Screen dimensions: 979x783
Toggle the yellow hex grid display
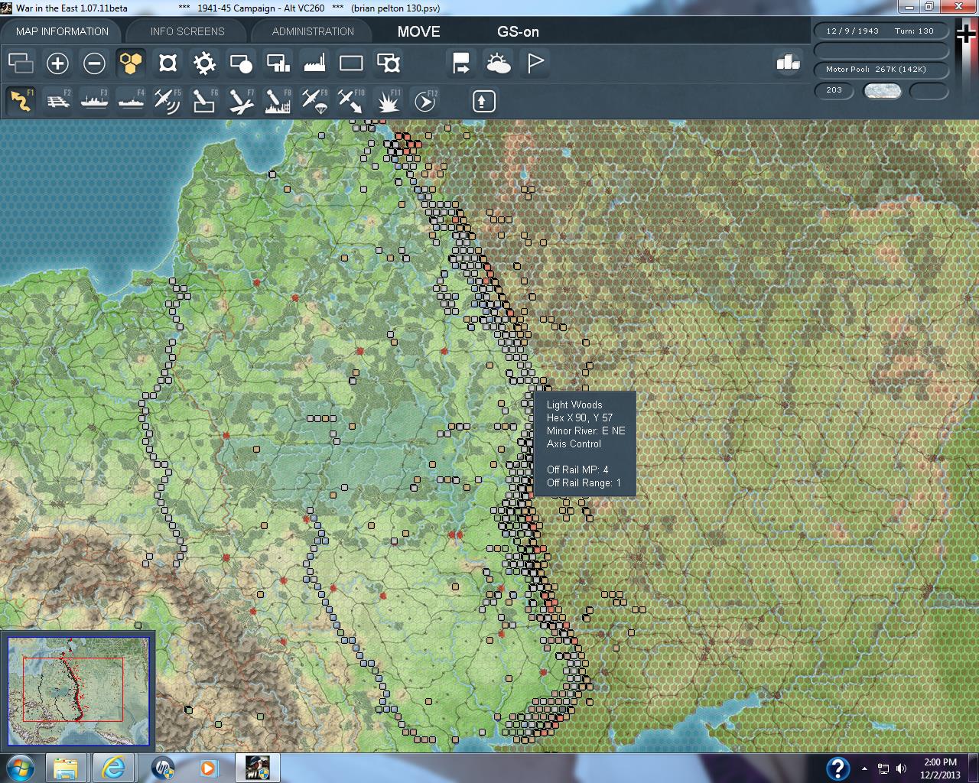click(131, 63)
